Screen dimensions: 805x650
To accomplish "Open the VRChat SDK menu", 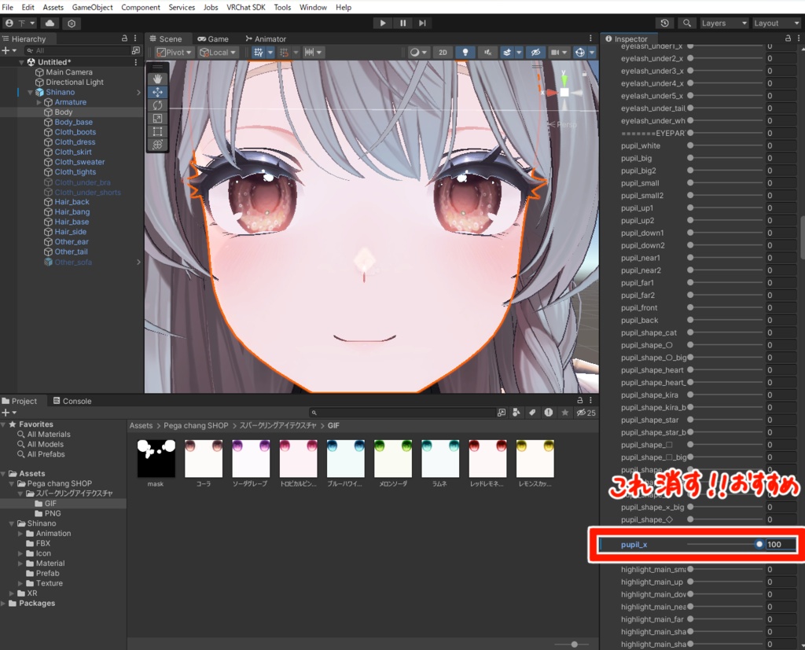I will [x=246, y=7].
